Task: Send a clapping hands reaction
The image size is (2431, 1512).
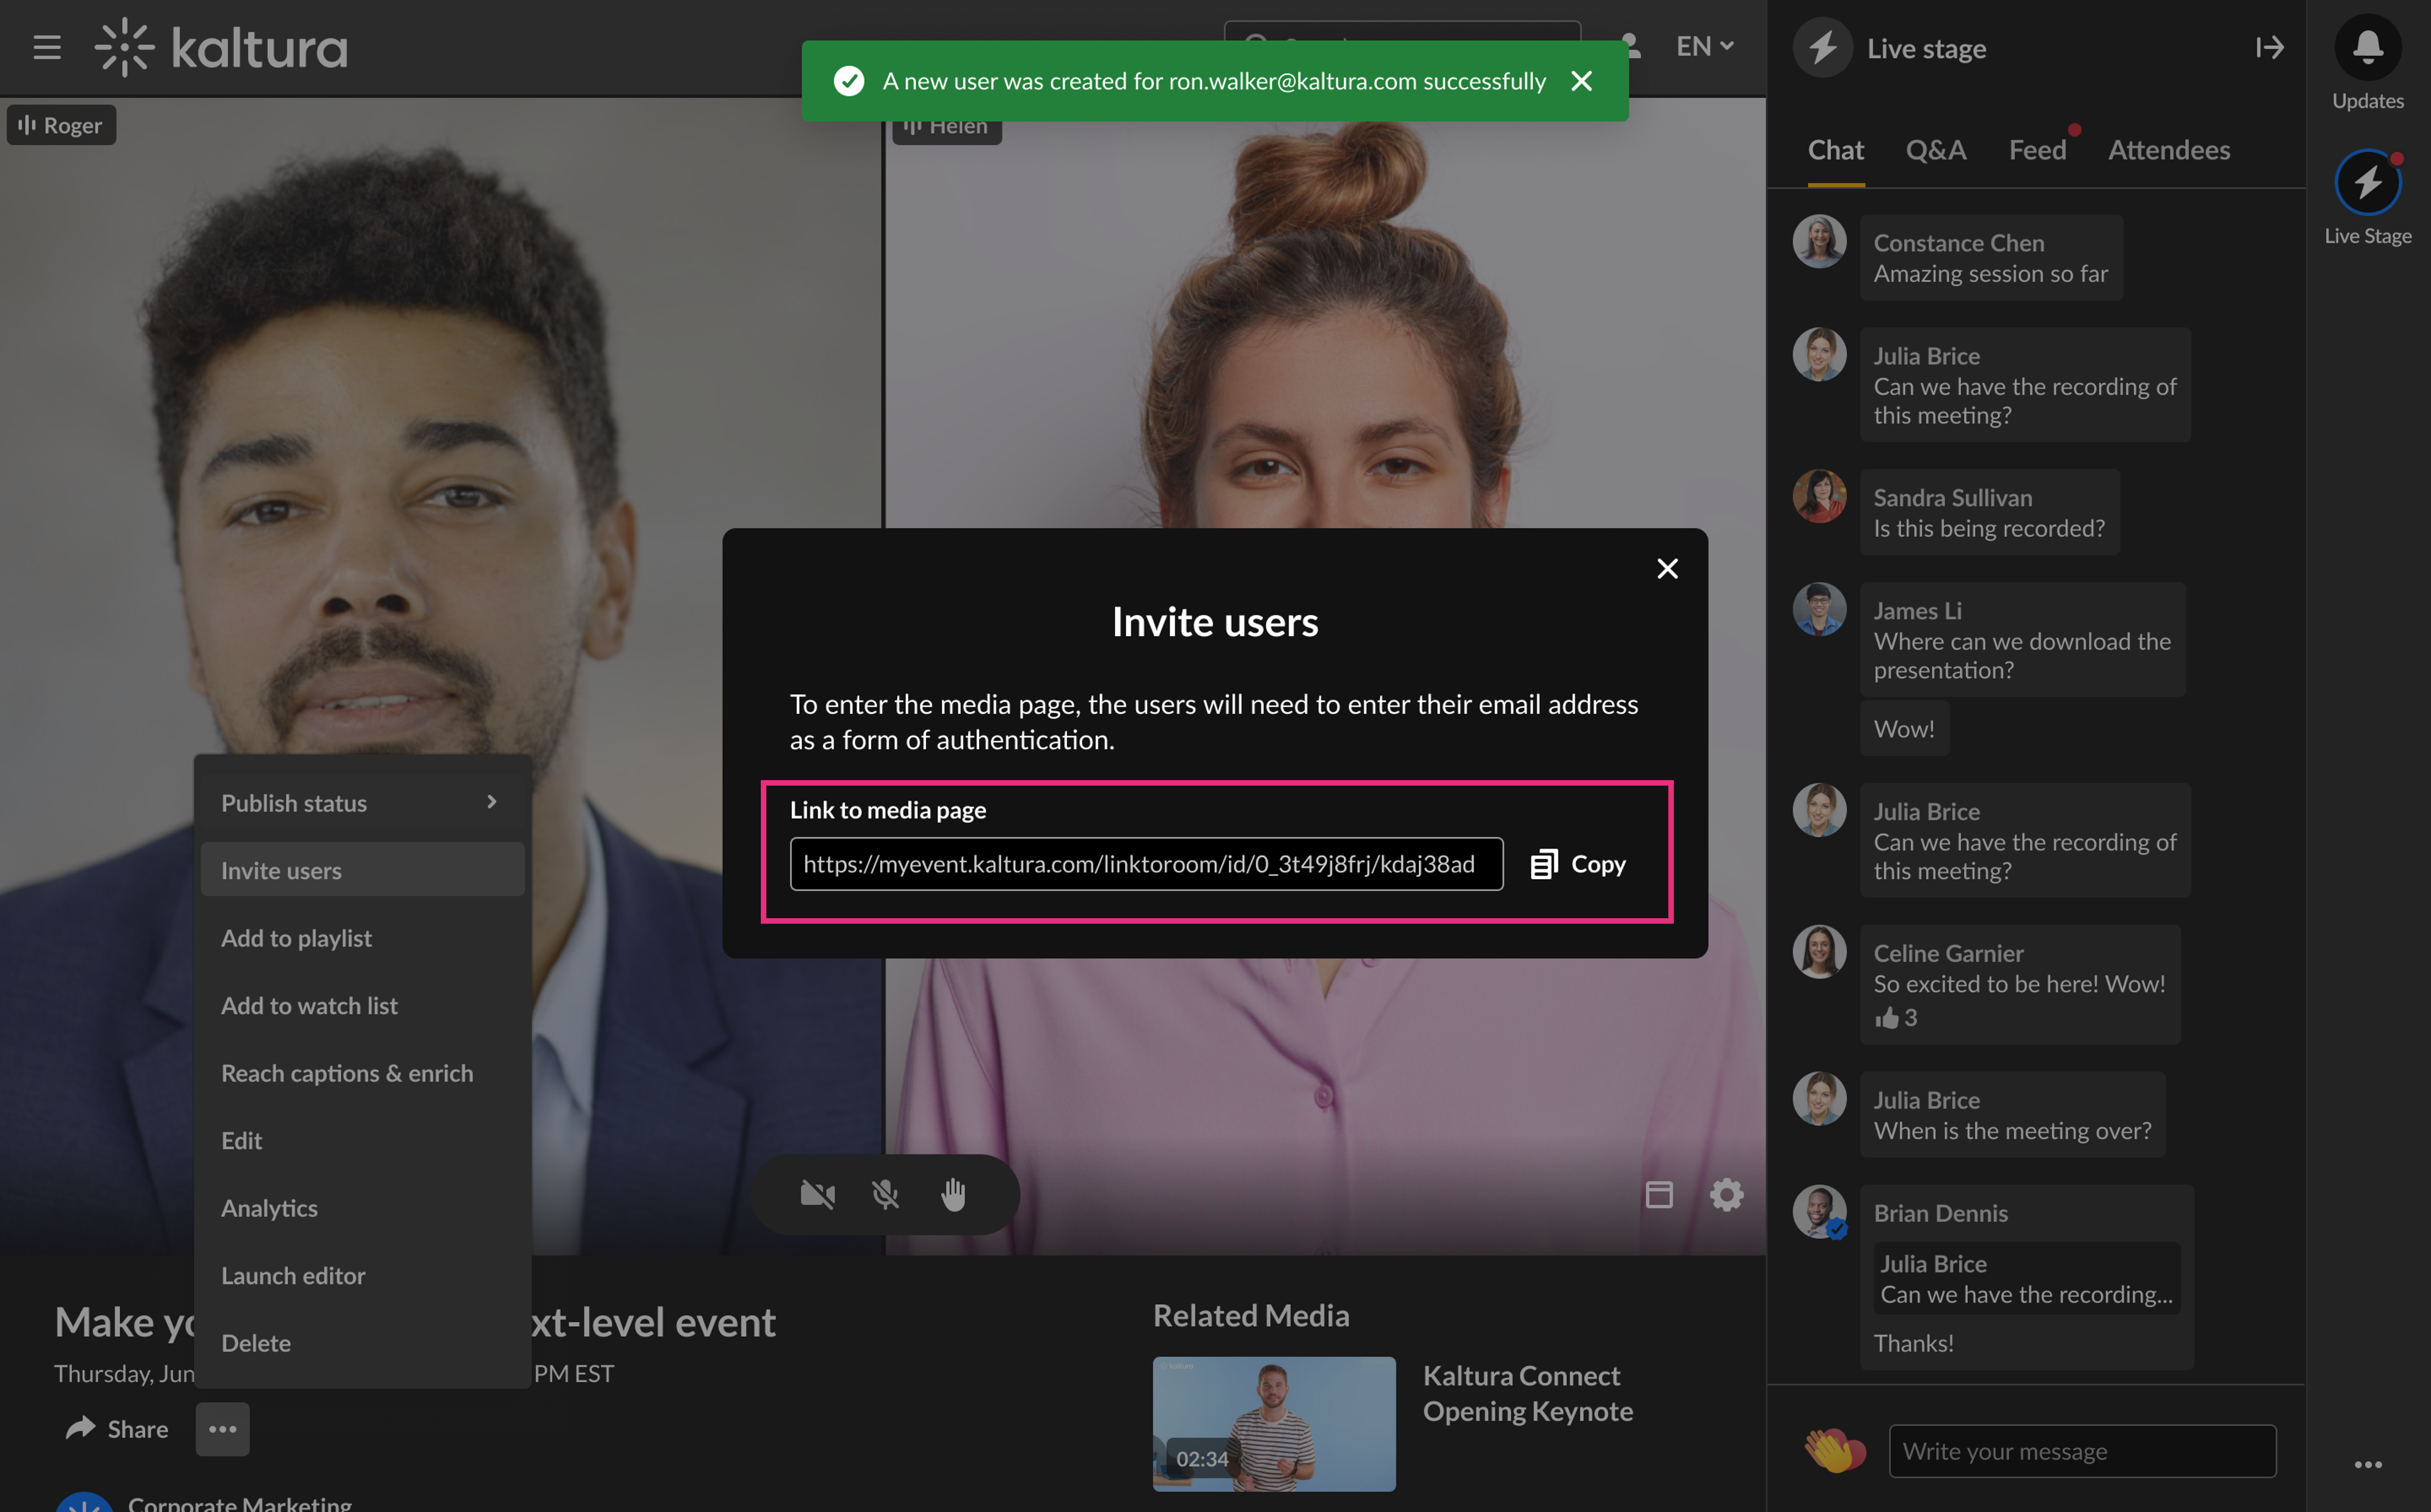Action: click(1833, 1450)
